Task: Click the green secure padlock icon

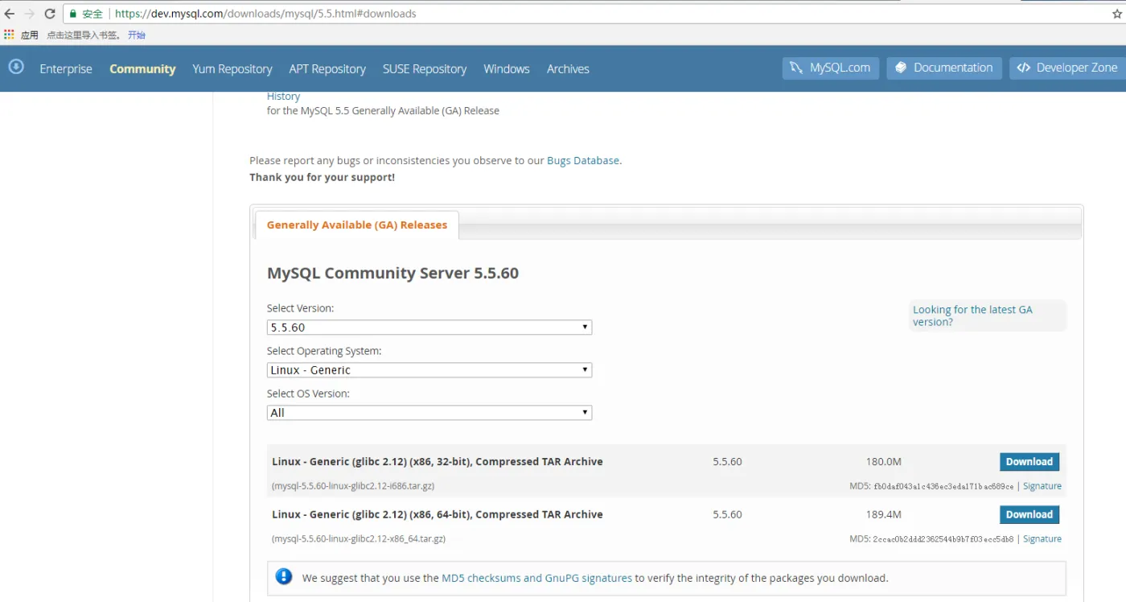Action: (x=73, y=14)
